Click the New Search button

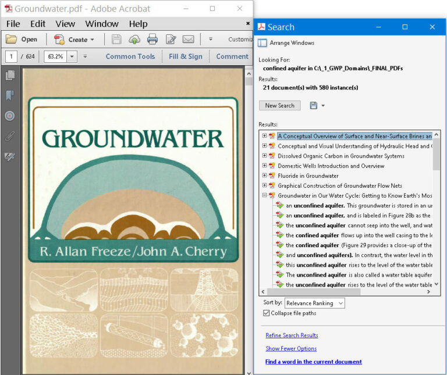(x=279, y=106)
